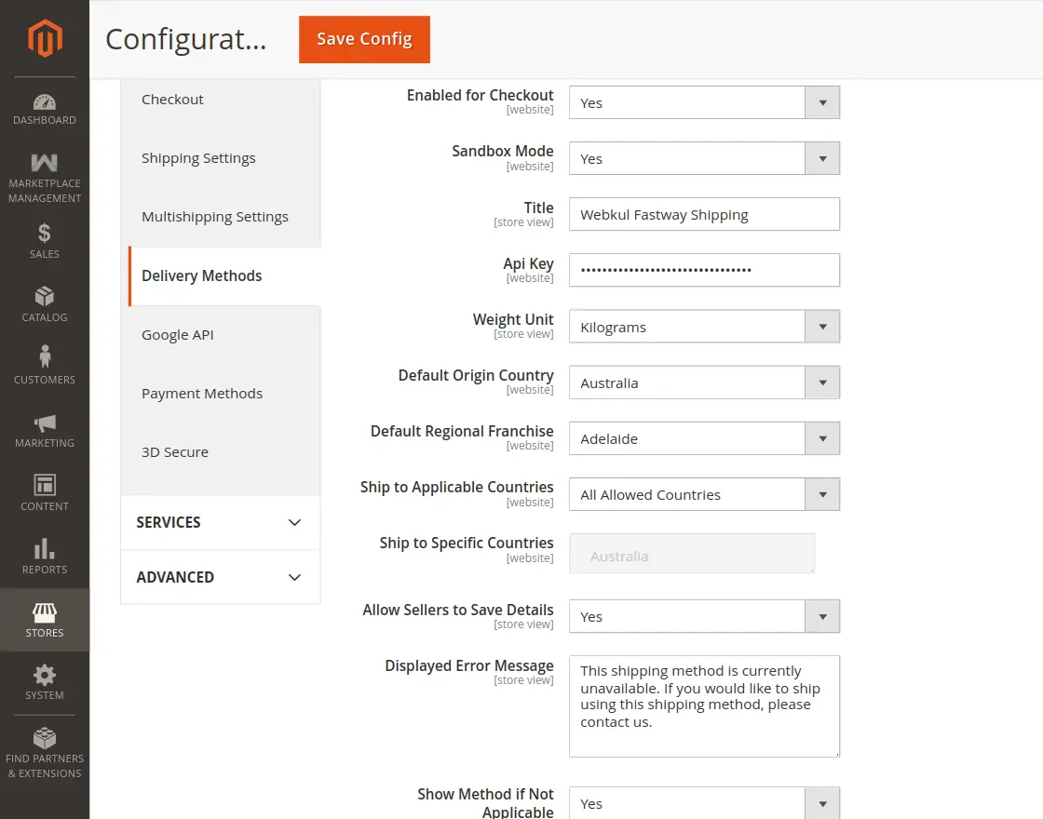Open the Content section icon

[x=44, y=487]
